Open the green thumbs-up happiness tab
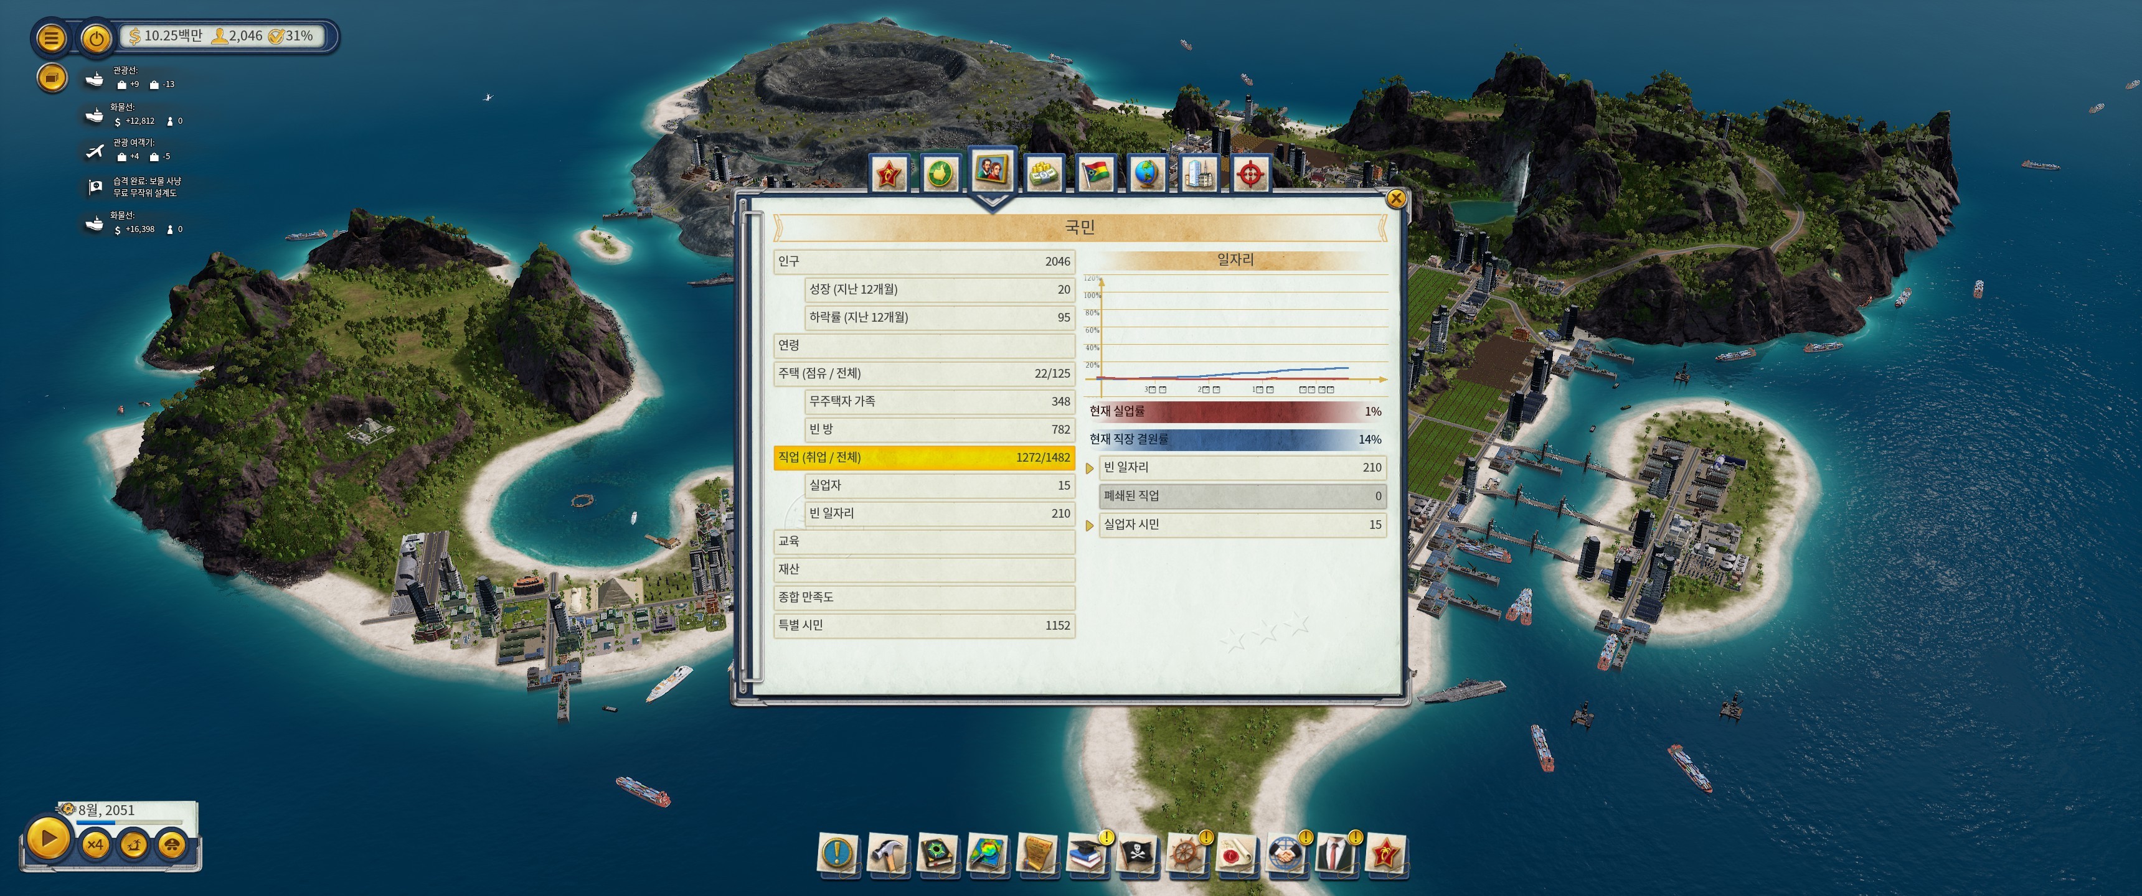2142x896 pixels. [x=940, y=174]
